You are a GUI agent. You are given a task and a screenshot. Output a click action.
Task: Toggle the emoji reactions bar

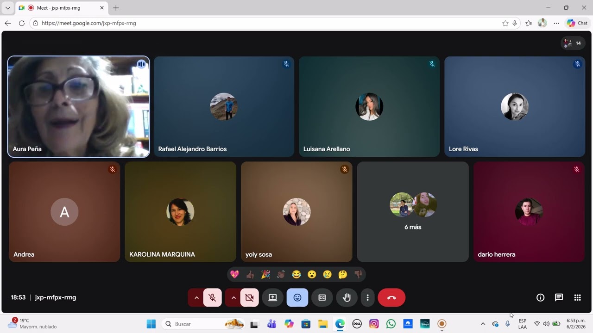coord(297,298)
